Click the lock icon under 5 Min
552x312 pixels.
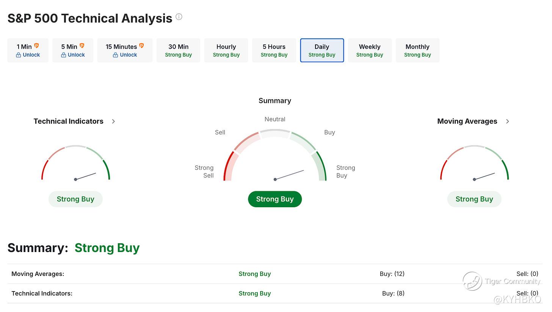coord(63,55)
